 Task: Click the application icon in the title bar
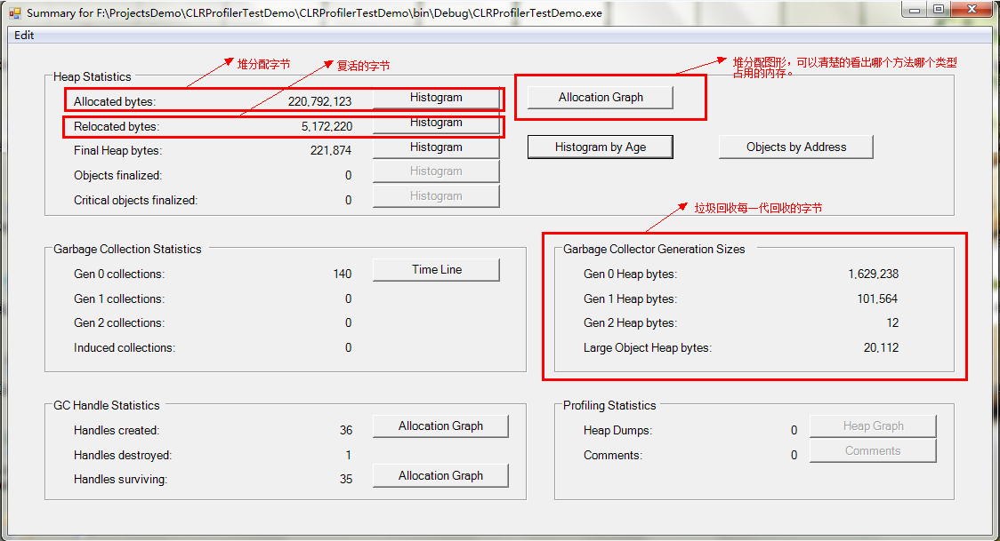[x=14, y=13]
